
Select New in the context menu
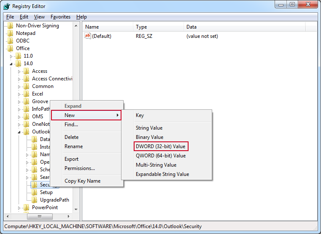[x=86, y=115]
